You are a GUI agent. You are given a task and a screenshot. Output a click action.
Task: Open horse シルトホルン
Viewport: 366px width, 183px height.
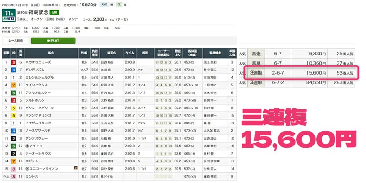[x=35, y=100]
